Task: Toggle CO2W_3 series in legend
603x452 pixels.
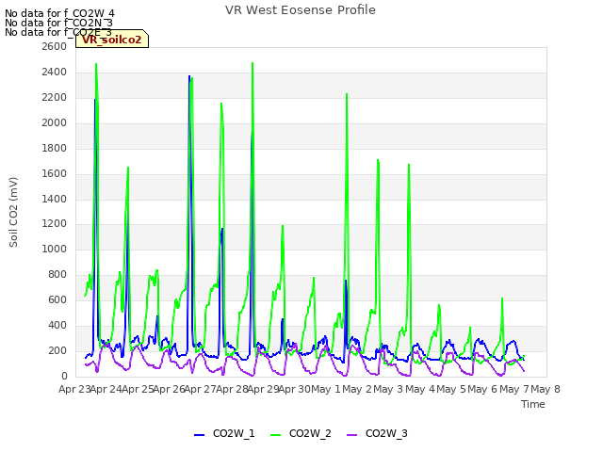Action: (x=377, y=433)
